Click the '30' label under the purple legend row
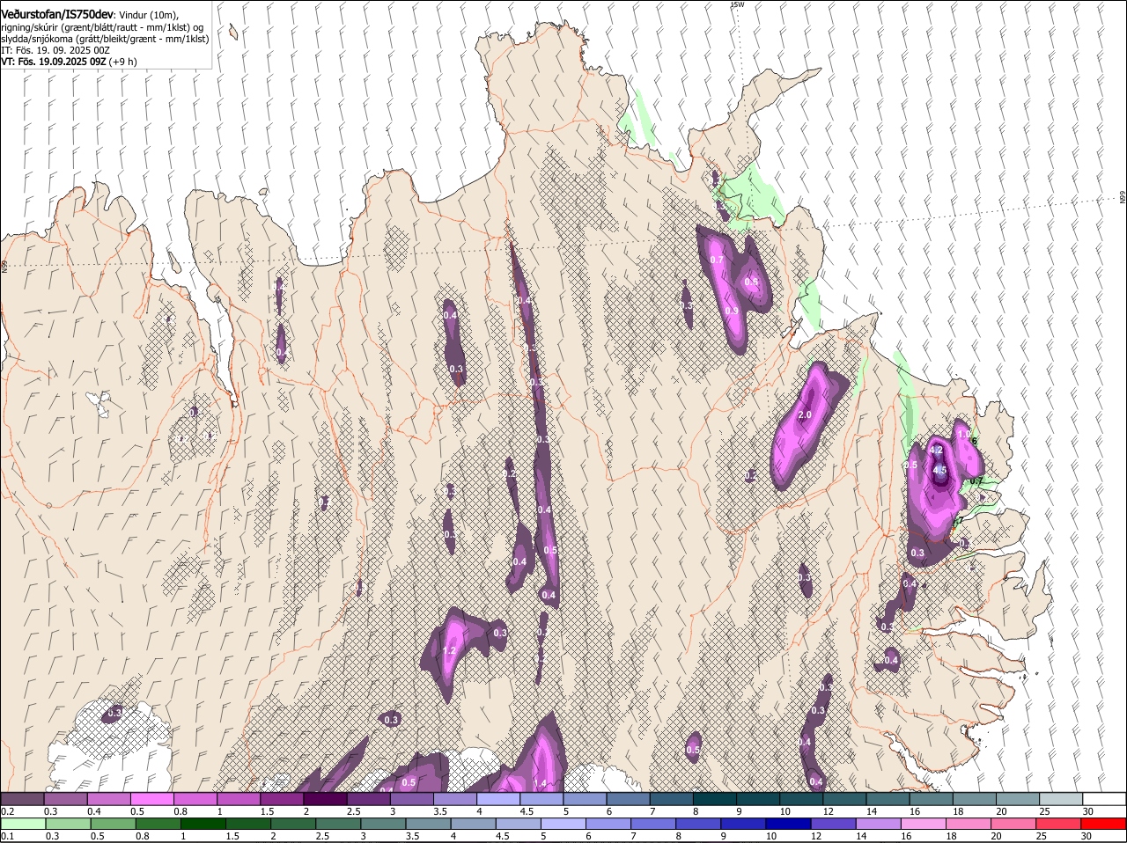The width and height of the screenshot is (1127, 843). point(1088,811)
